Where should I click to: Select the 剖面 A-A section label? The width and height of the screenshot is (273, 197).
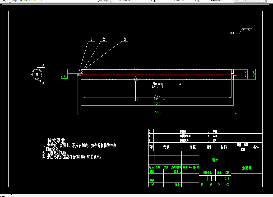(158, 84)
